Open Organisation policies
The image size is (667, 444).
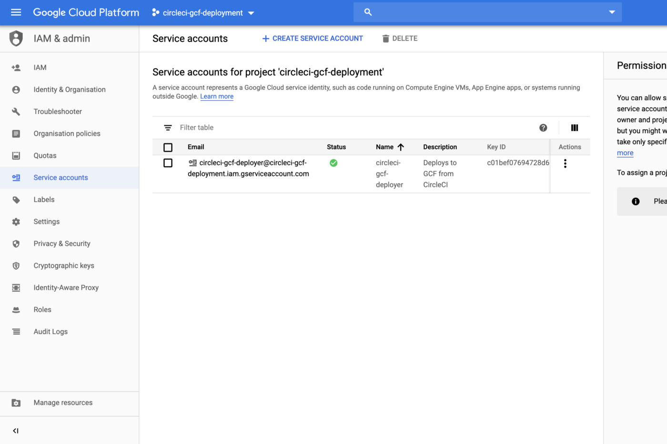coord(67,133)
